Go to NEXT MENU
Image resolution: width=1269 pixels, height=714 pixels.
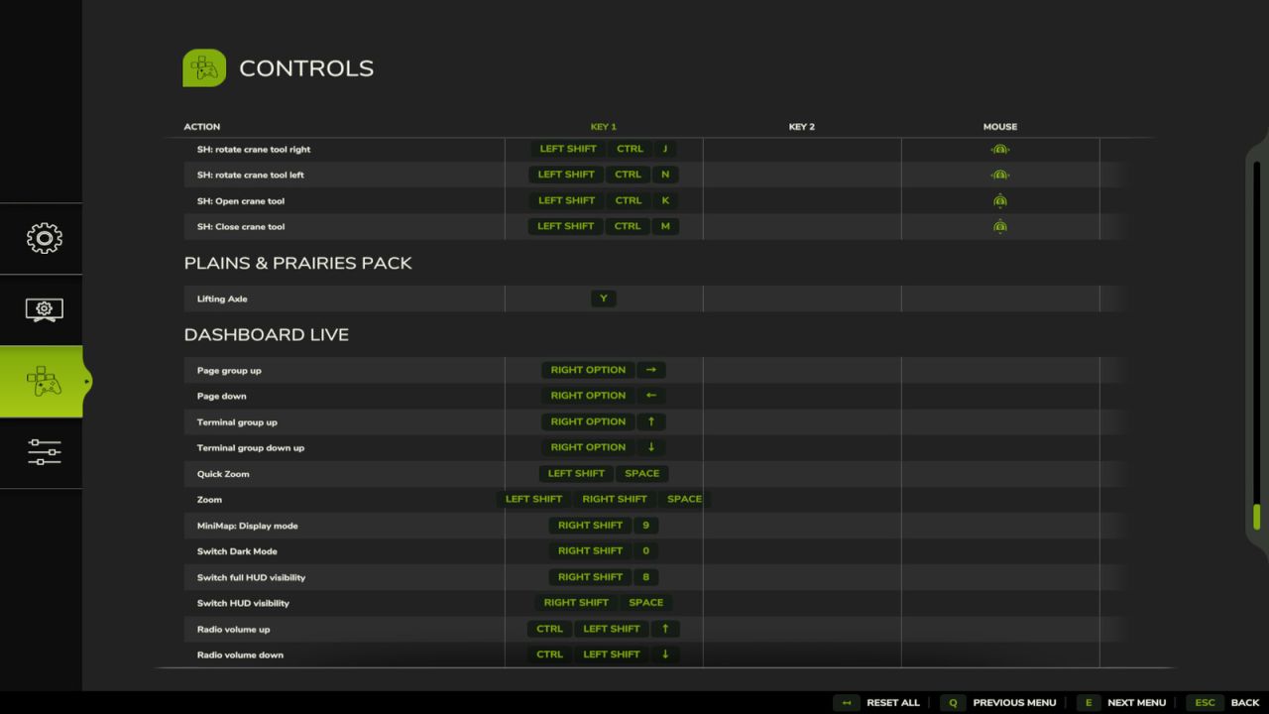tap(1137, 702)
